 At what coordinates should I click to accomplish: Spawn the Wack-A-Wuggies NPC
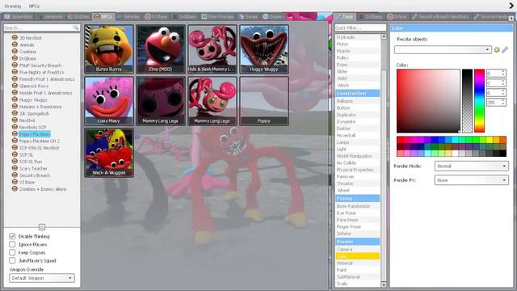coord(109,153)
